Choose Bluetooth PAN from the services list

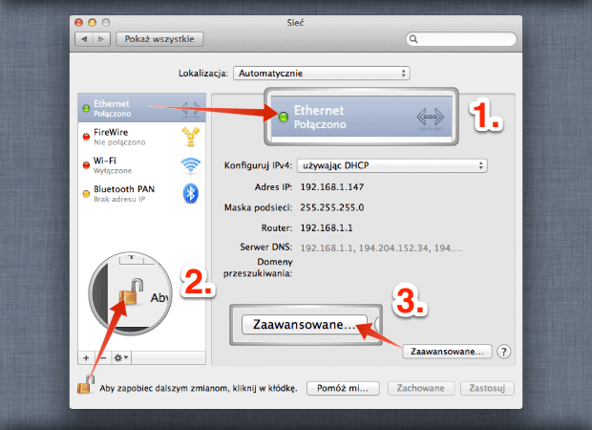(x=142, y=193)
